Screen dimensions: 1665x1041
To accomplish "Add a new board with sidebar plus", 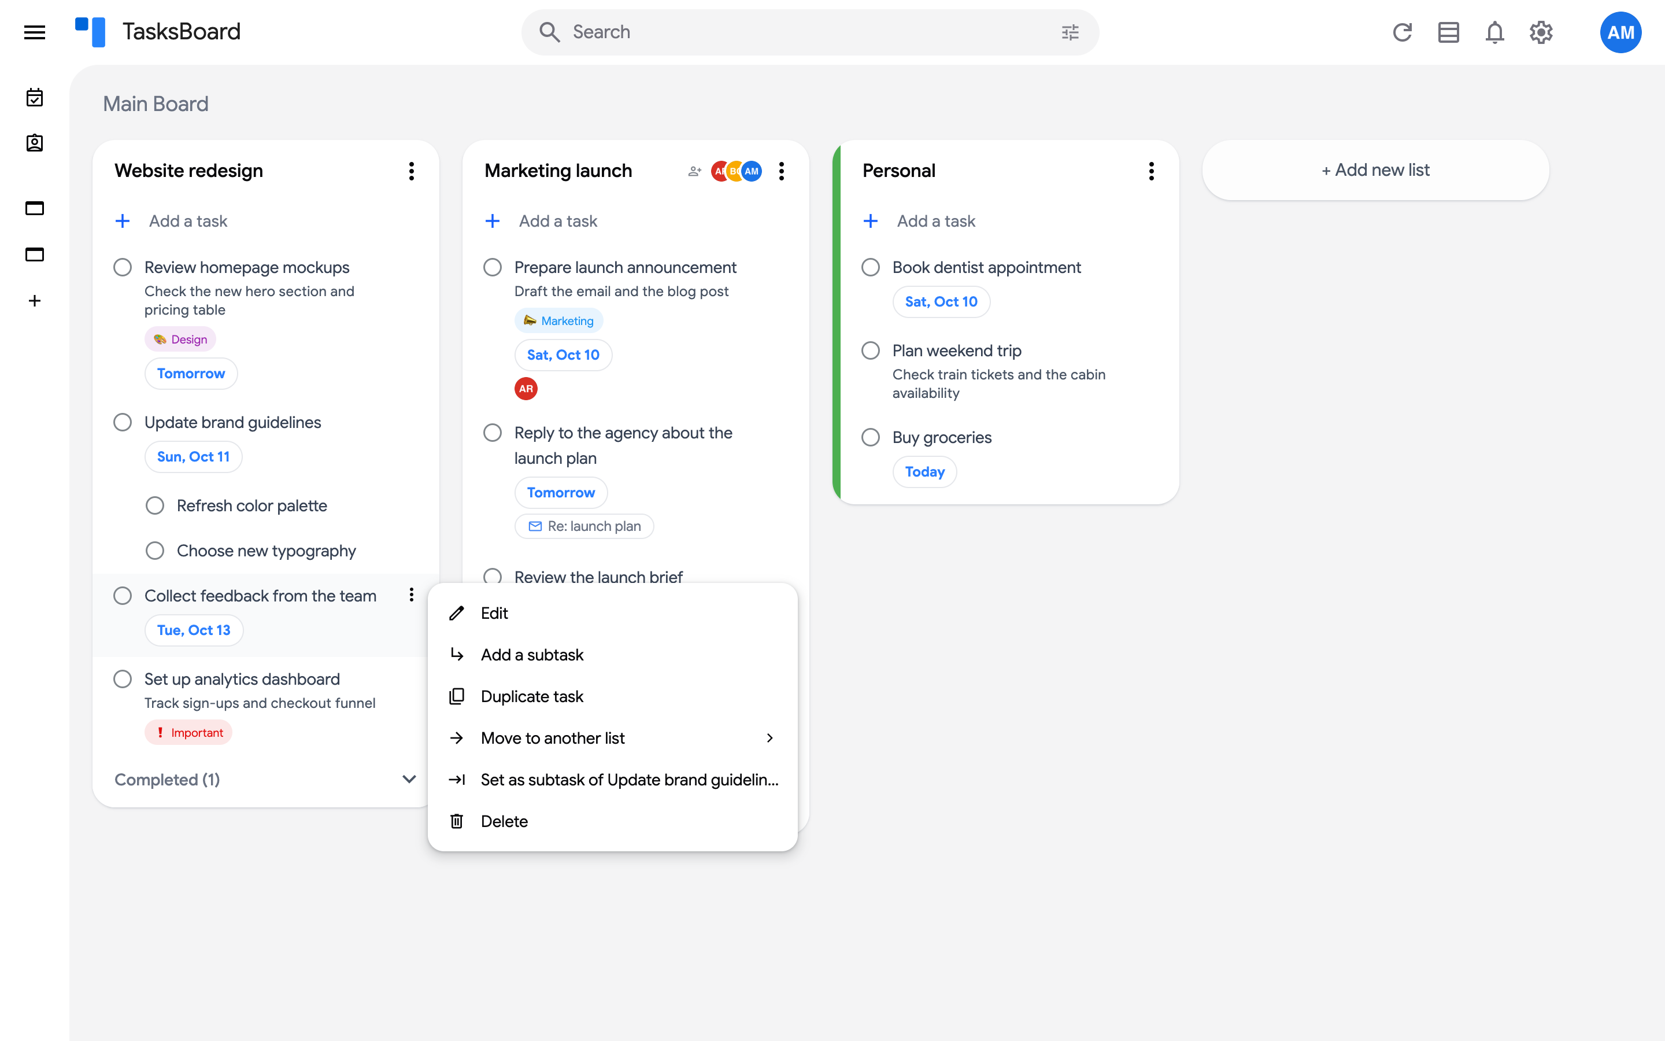I will point(35,301).
